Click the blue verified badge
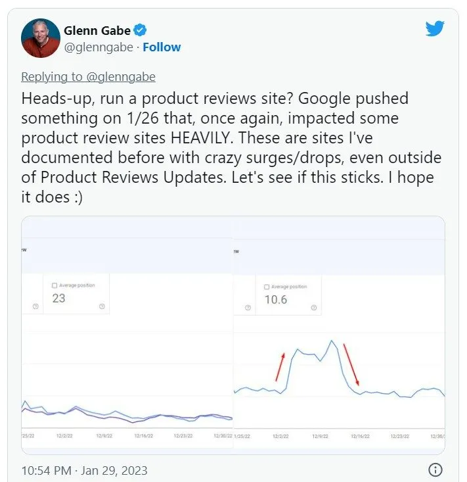This screenshot has width=467, height=482. (x=141, y=30)
